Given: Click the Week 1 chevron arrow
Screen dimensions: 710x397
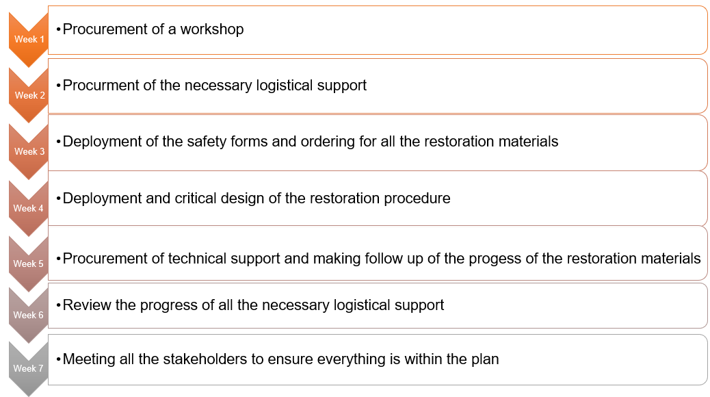Looking at the screenshot, I should [x=29, y=39].
